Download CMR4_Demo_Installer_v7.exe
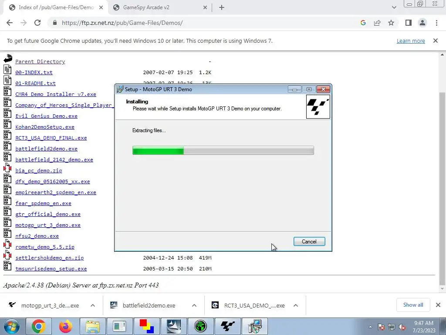446x335 pixels. point(56,94)
